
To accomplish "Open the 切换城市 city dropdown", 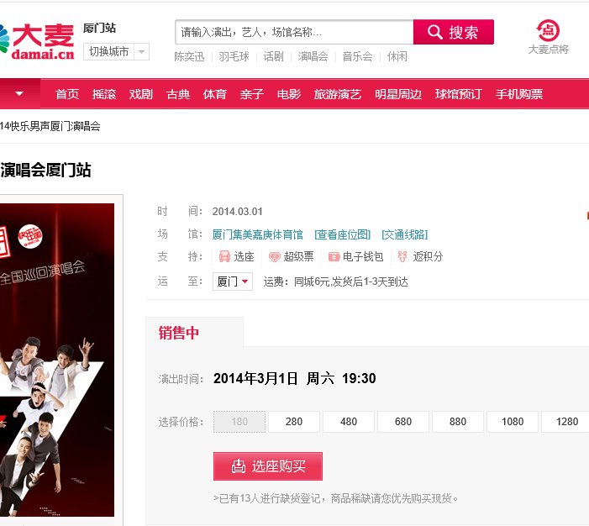I will [116, 51].
